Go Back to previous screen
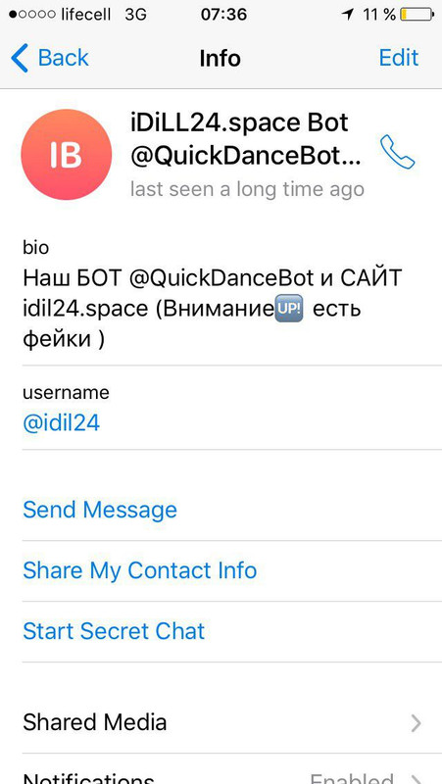The height and width of the screenshot is (784, 442). 50,58
